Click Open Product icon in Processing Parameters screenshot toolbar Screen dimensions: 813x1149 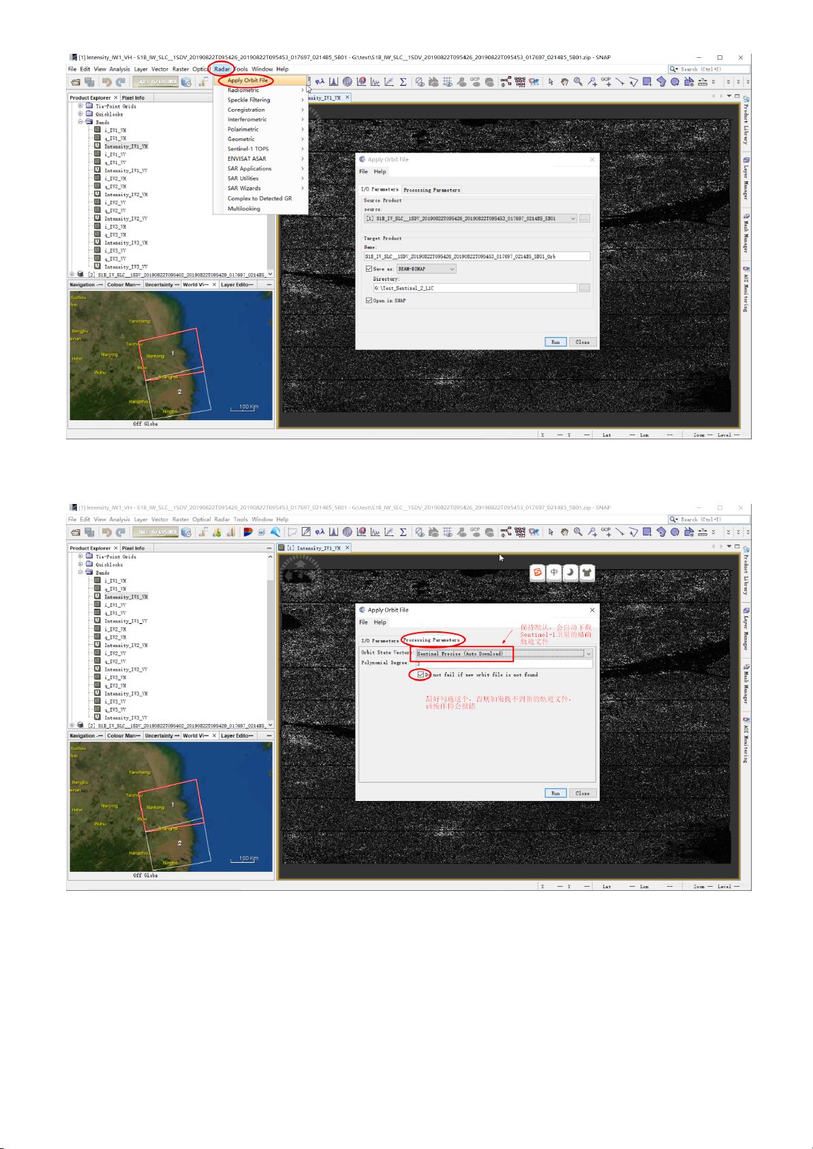[x=75, y=532]
